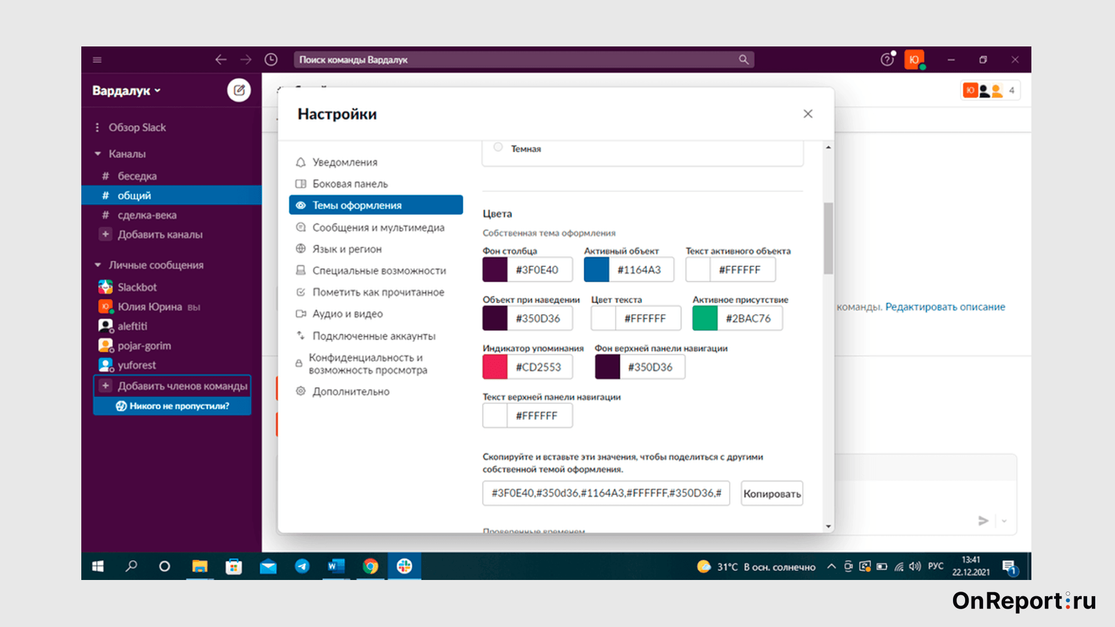Image resolution: width=1115 pixels, height=627 pixels.
Task: Open Подключенные аккаунты settings
Action: click(376, 336)
